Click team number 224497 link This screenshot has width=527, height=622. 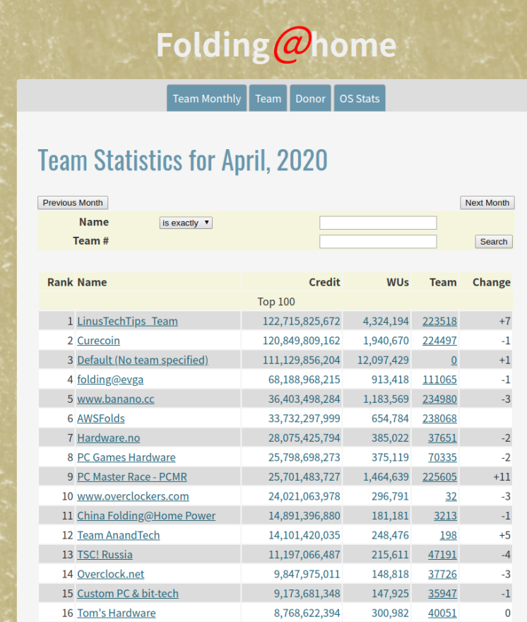click(439, 341)
